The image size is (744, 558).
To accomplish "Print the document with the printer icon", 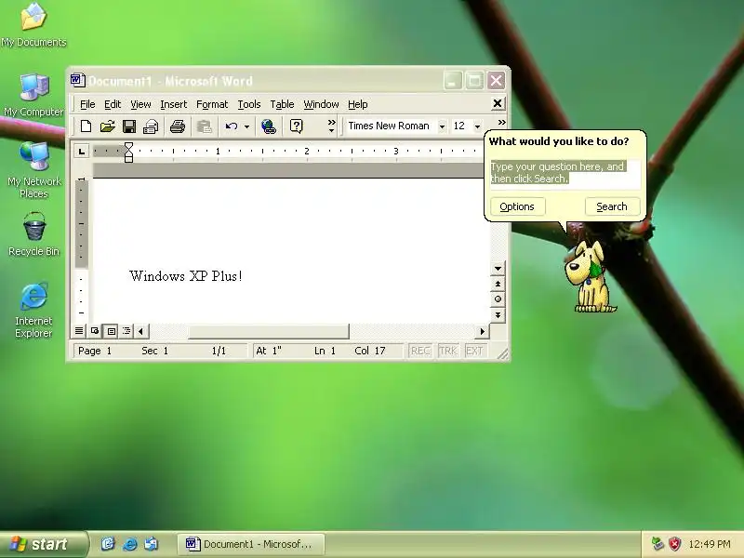I will (x=178, y=126).
